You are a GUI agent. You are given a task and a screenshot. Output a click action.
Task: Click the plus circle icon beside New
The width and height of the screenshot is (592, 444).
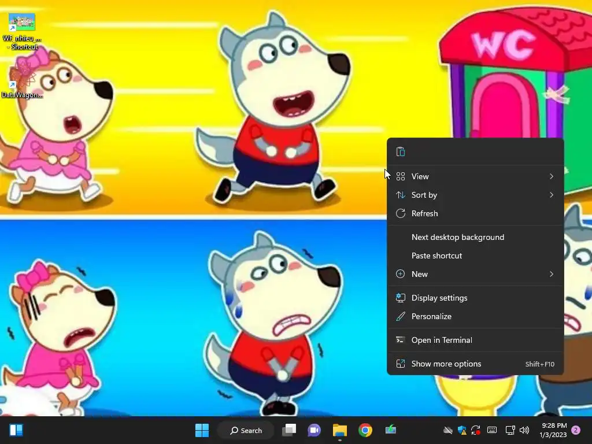(x=400, y=274)
